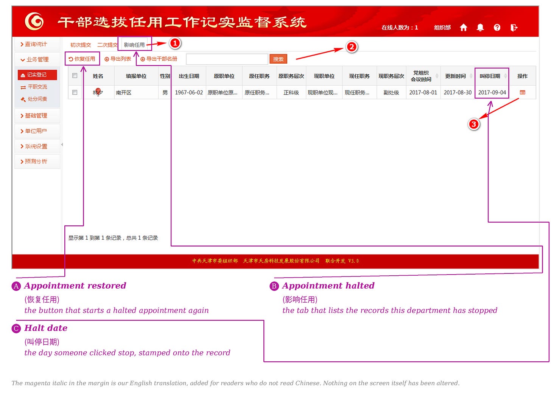
Task: Expand the 预测分析 sidebar section
Action: pos(37,161)
